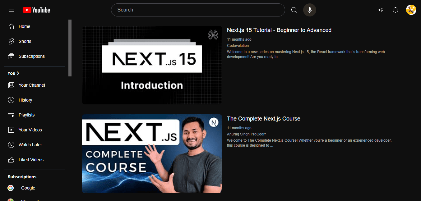The height and width of the screenshot is (201, 421).
Task: Expand the You section chevron
Action: tap(18, 73)
